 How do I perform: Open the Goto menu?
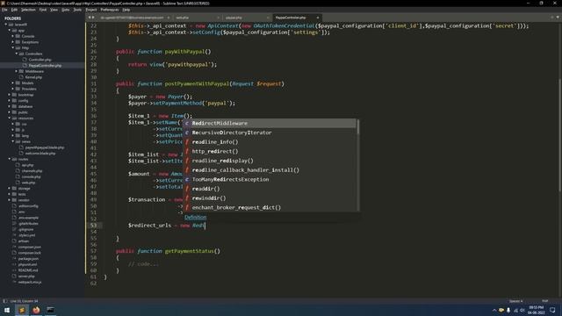point(65,10)
